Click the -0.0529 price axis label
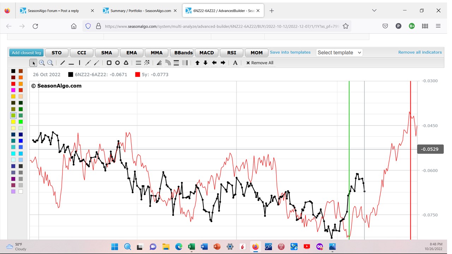Screen dimensions: 452x254 (430, 149)
